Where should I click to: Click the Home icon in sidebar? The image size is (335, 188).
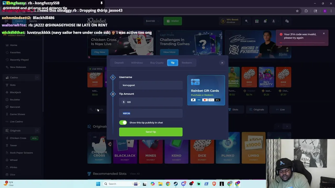[7, 45]
